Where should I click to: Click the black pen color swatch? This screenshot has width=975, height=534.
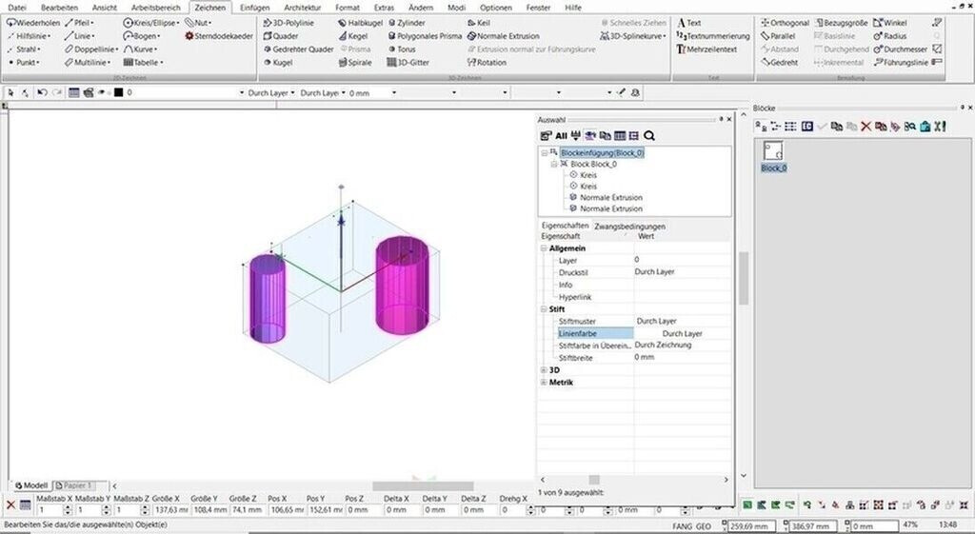118,93
